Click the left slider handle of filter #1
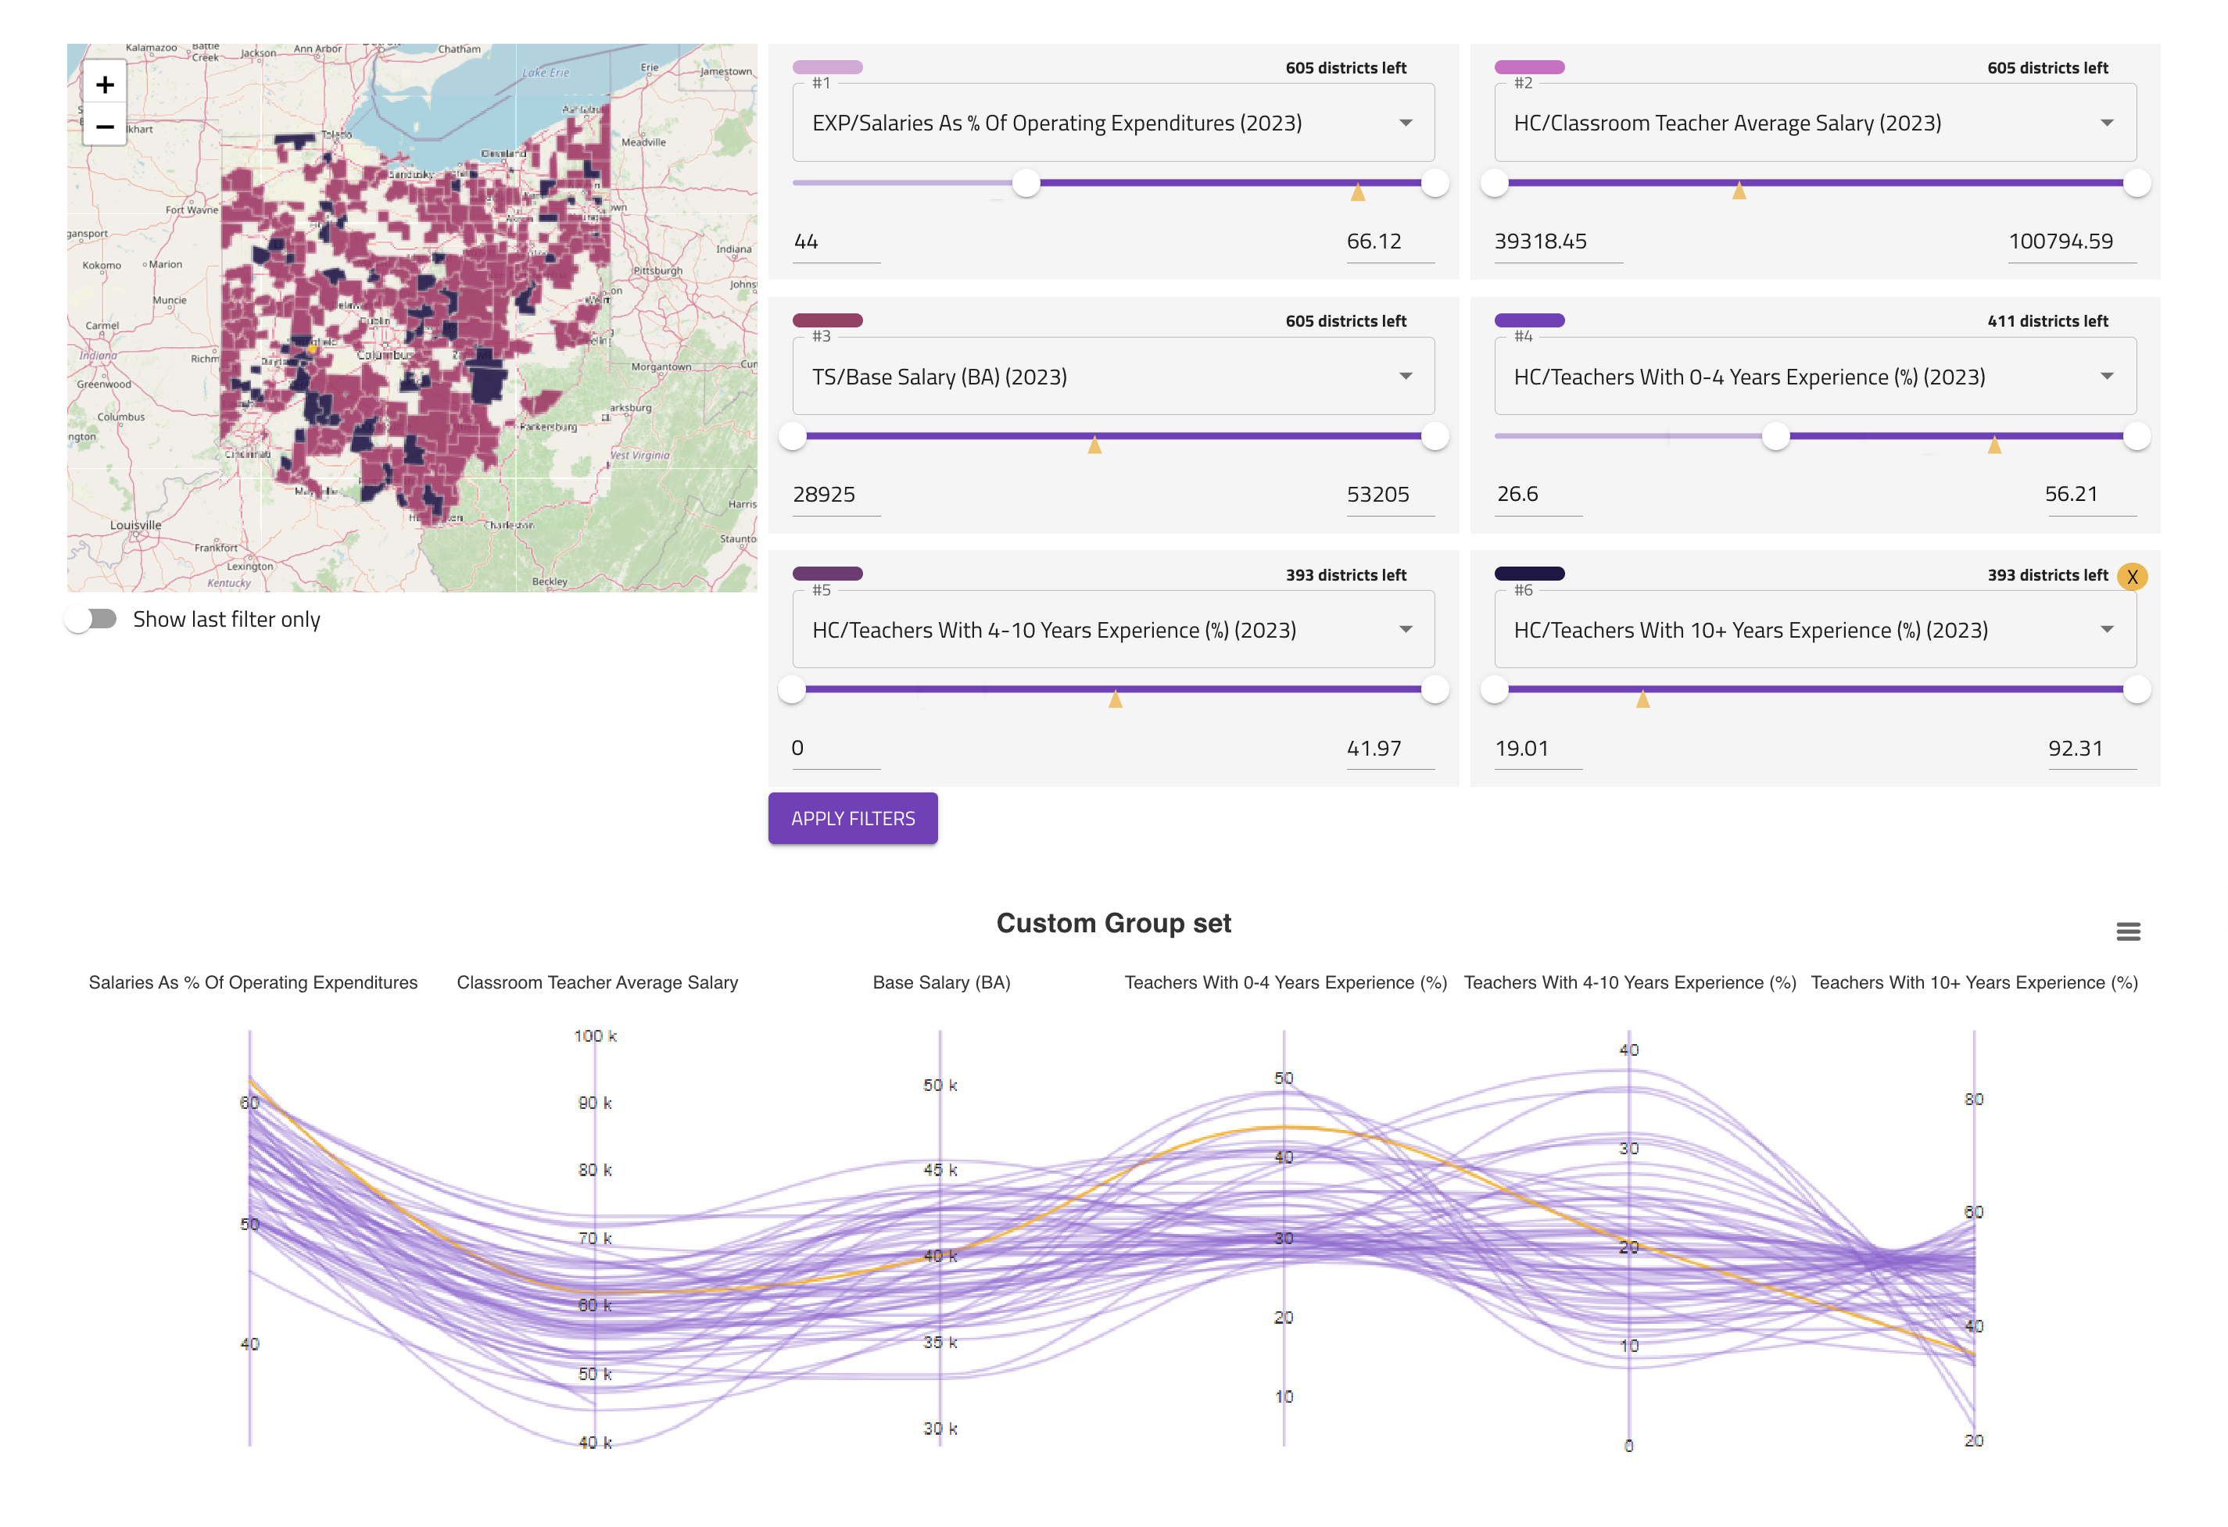The image size is (2228, 1527). pyautogui.click(x=1026, y=183)
